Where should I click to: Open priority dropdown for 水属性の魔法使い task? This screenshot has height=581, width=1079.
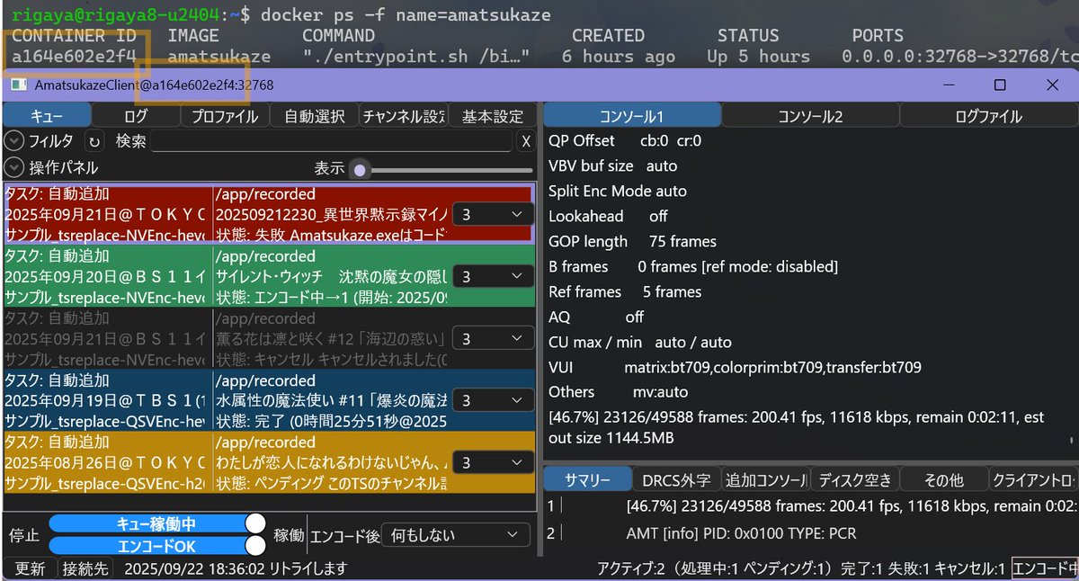pyautogui.click(x=492, y=400)
